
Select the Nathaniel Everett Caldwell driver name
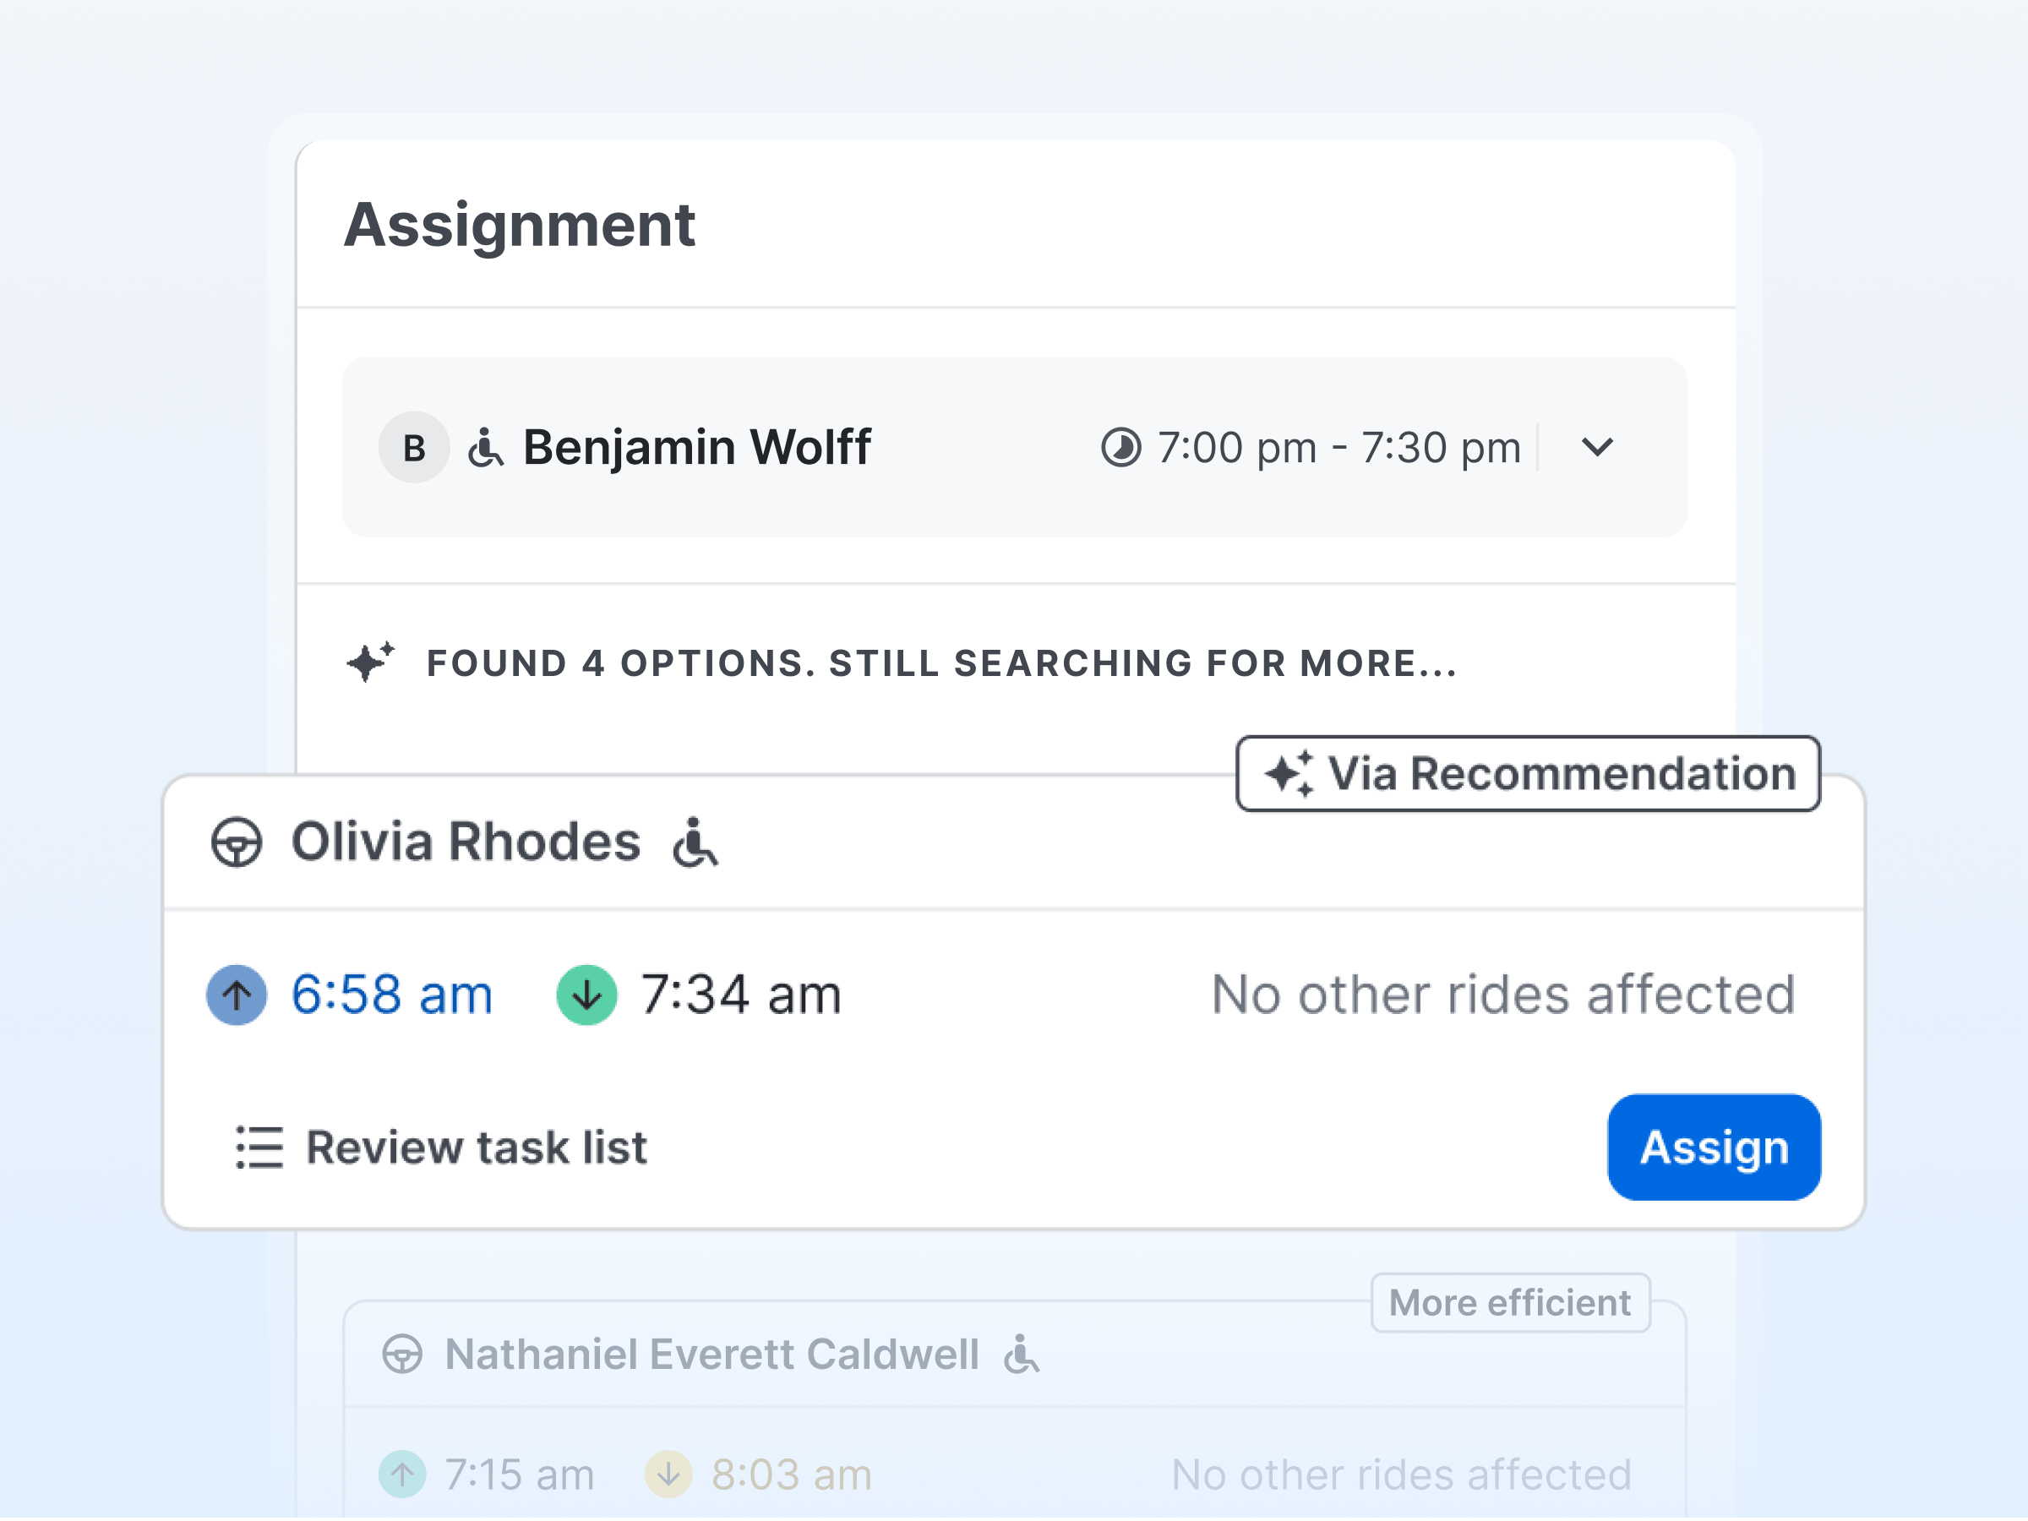coord(712,1355)
